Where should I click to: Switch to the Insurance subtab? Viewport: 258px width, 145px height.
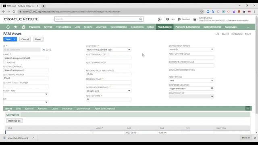pyautogui.click(x=67, y=108)
